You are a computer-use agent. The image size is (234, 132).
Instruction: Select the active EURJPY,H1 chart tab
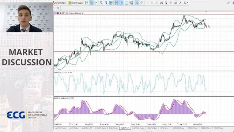125,128
